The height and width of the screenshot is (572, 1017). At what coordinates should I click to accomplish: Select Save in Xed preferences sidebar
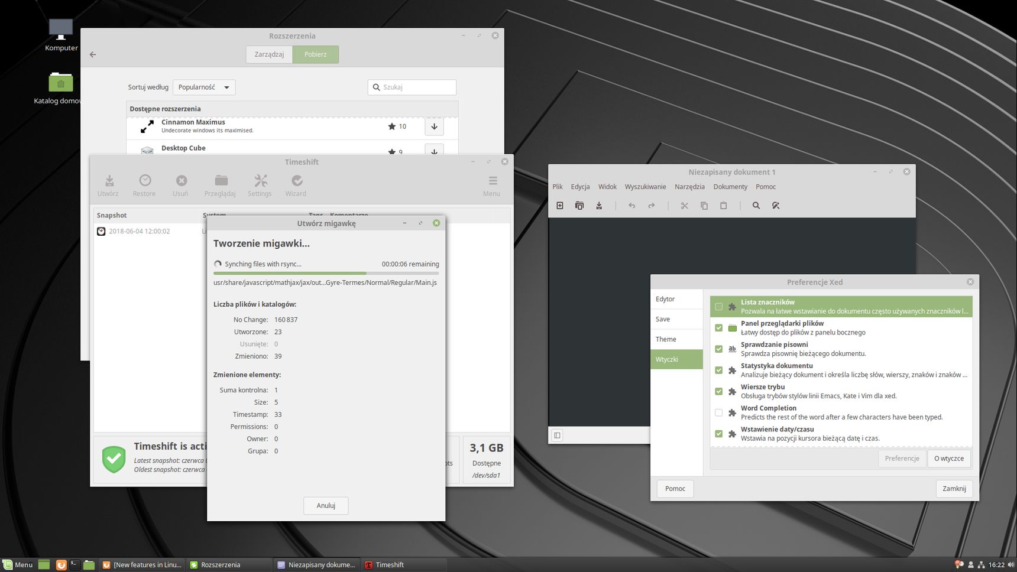pos(676,319)
